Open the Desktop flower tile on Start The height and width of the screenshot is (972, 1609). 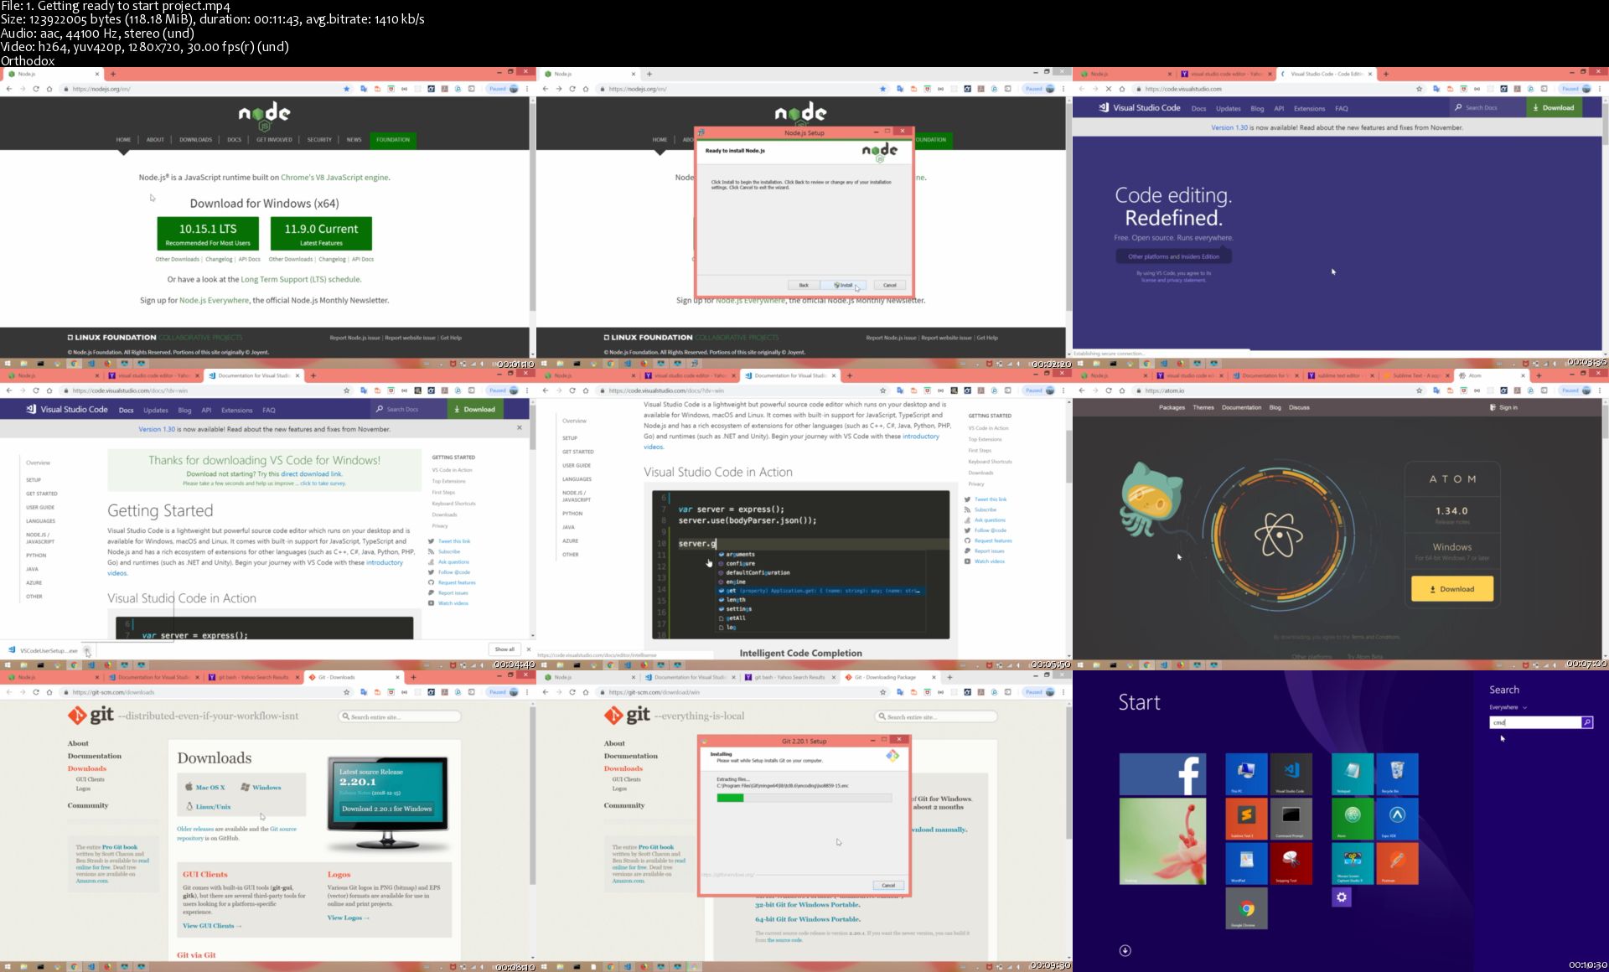tap(1162, 840)
